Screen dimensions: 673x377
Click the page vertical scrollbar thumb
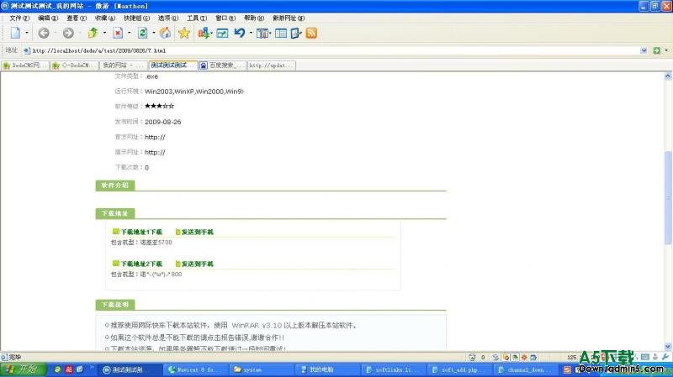tap(668, 197)
